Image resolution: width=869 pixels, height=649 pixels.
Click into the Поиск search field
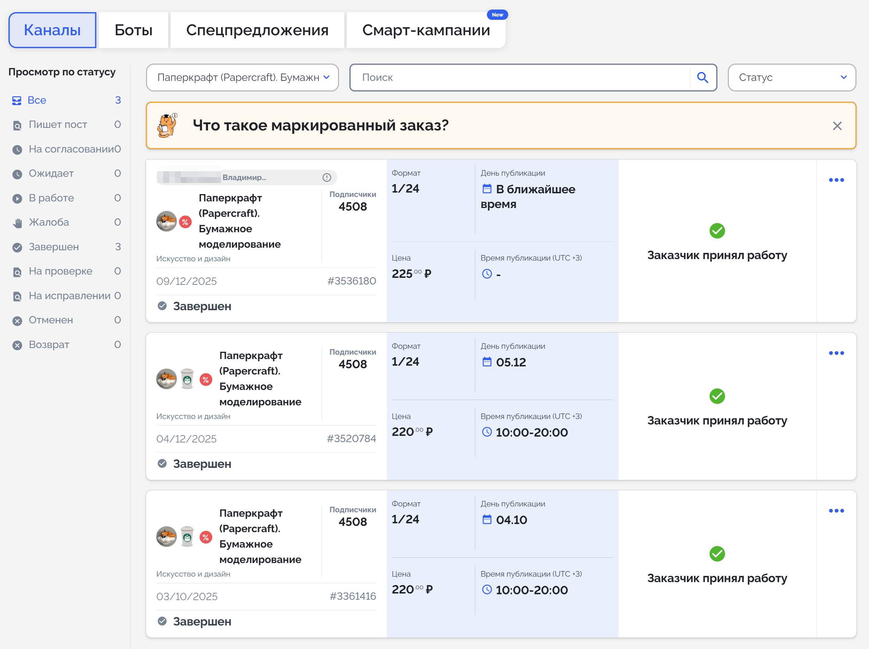pos(519,77)
